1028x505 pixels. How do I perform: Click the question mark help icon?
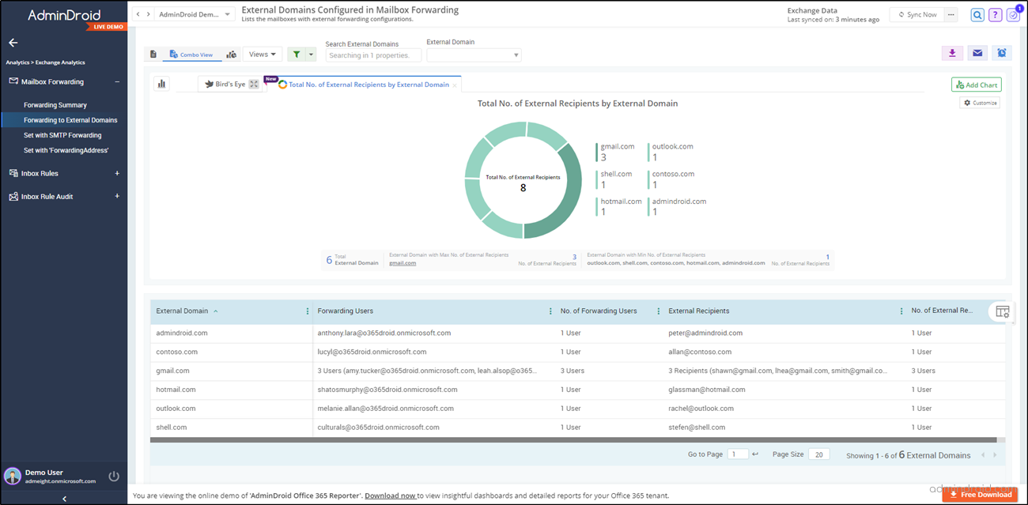pos(996,15)
